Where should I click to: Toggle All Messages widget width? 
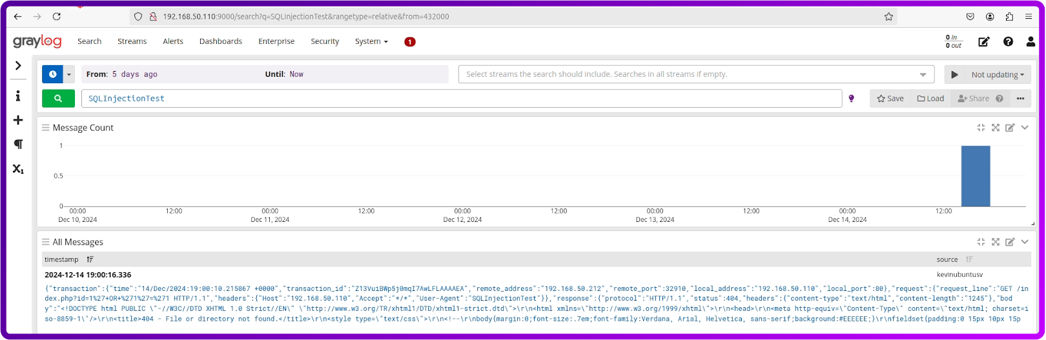[981, 242]
